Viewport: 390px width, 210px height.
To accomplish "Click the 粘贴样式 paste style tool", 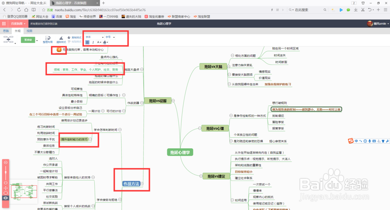I will tap(74, 42).
